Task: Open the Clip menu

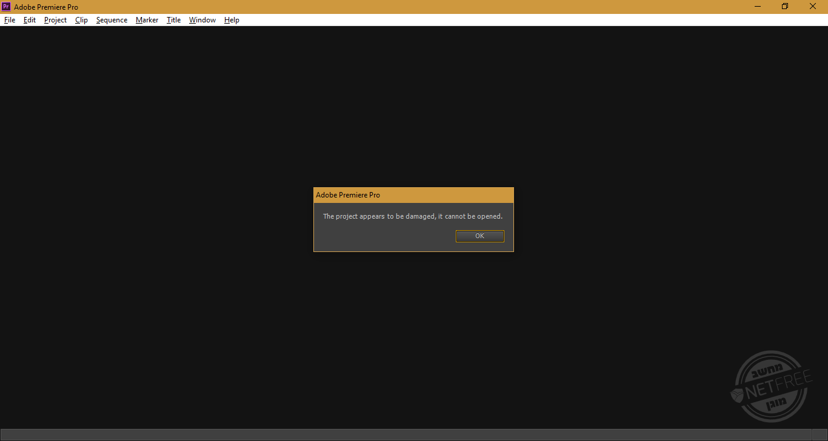Action: click(81, 20)
